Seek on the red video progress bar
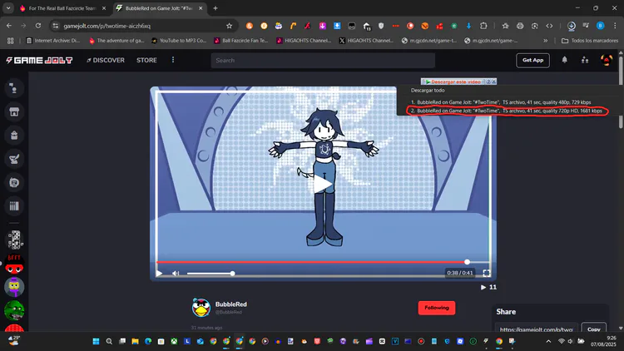Image resolution: width=624 pixels, height=351 pixels. click(323, 262)
